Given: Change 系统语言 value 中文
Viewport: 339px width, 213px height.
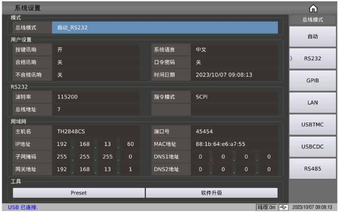Looking at the screenshot, I should click(x=234, y=50).
